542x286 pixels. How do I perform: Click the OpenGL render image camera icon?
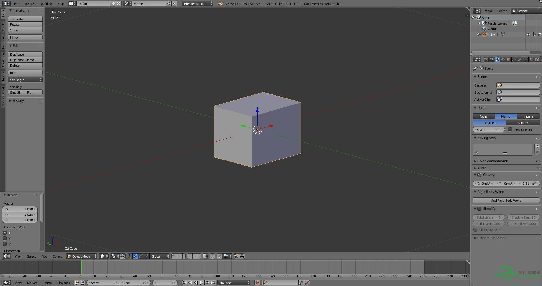[236, 256]
